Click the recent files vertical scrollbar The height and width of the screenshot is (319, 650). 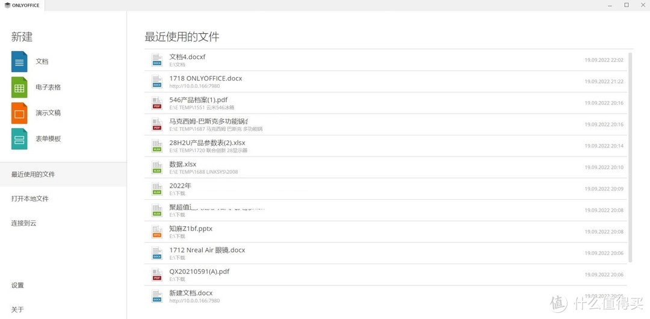pyautogui.click(x=631, y=158)
